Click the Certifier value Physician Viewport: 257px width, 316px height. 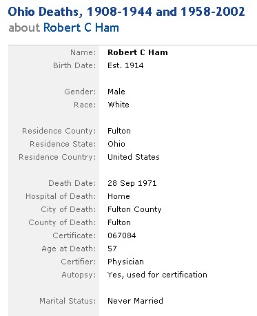[x=125, y=262]
